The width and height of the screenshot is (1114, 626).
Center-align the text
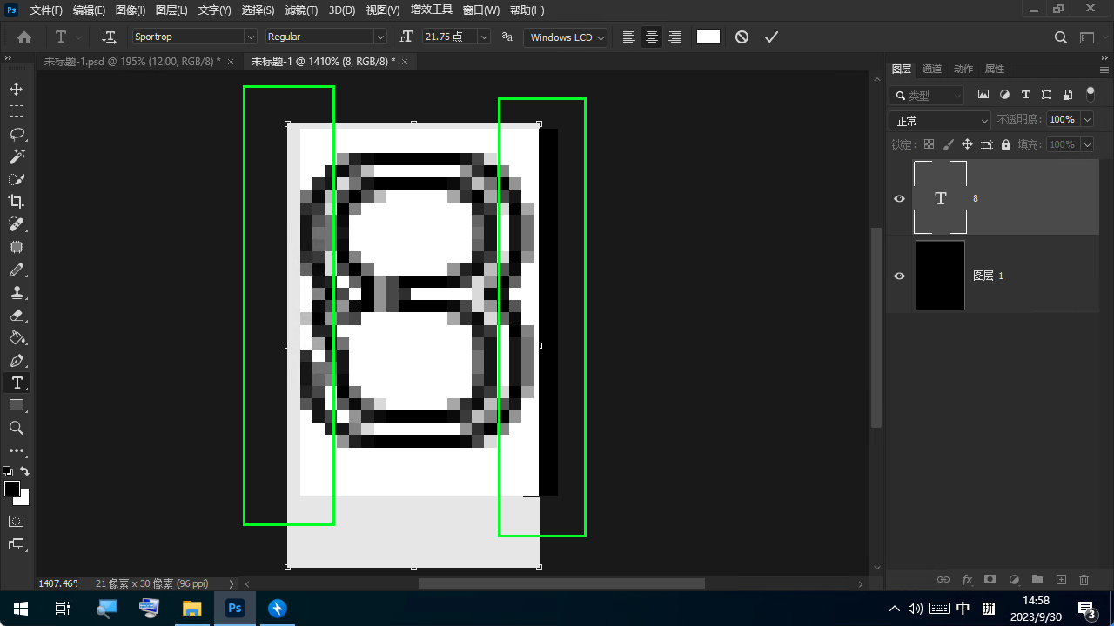651,37
